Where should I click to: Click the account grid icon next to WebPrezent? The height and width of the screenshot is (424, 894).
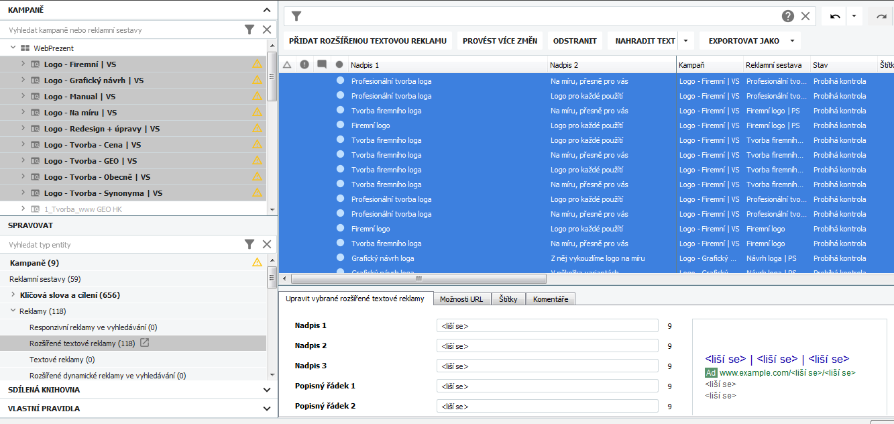pos(25,48)
